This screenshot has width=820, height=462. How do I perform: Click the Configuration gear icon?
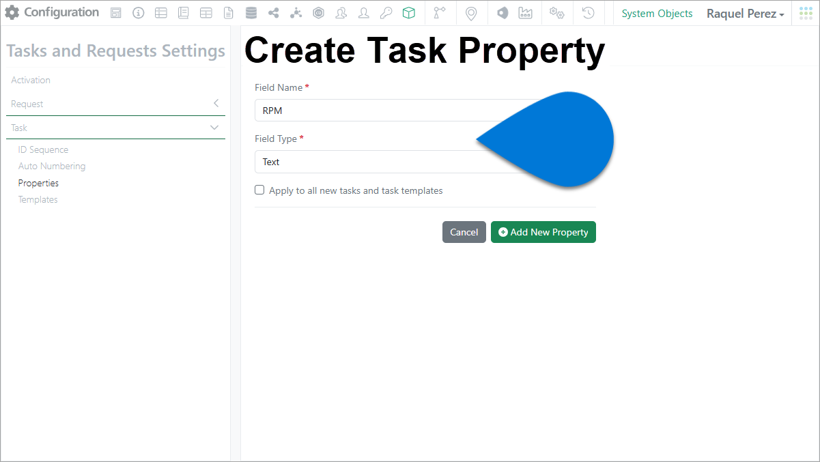[x=12, y=12]
